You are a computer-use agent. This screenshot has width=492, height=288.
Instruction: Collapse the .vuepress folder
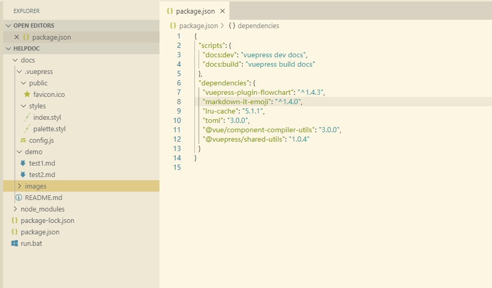click(20, 72)
